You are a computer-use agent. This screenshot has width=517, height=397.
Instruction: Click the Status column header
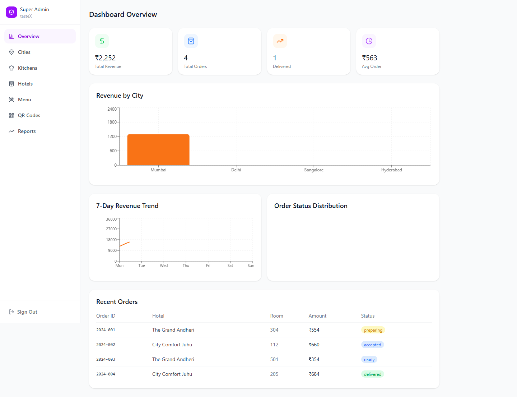click(368, 316)
